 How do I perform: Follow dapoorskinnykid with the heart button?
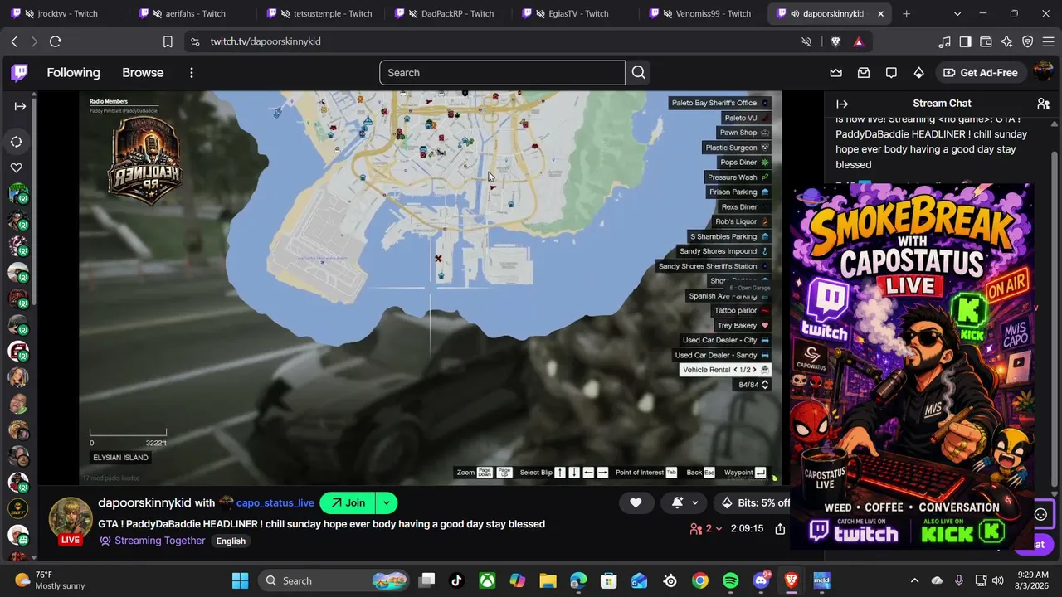coord(636,502)
